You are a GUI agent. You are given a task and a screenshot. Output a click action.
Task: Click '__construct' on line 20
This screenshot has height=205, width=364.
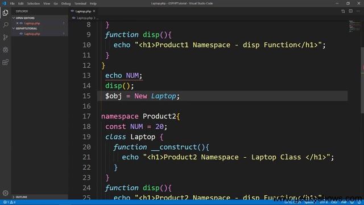(x=174, y=147)
